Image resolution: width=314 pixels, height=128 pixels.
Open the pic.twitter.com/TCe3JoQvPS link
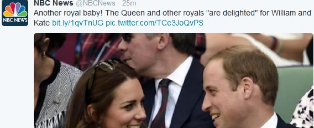[x=154, y=23]
